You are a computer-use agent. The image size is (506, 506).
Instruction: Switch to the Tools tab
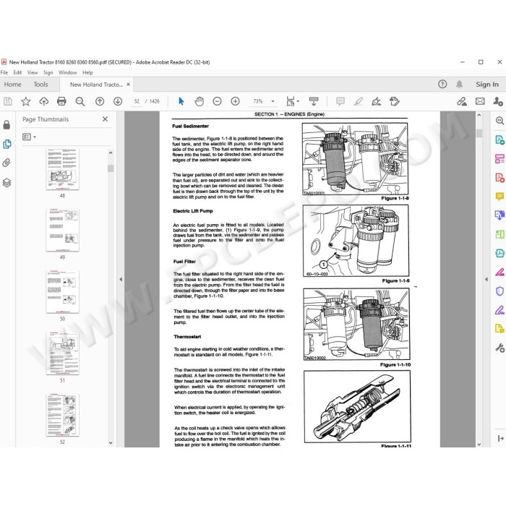(x=40, y=85)
